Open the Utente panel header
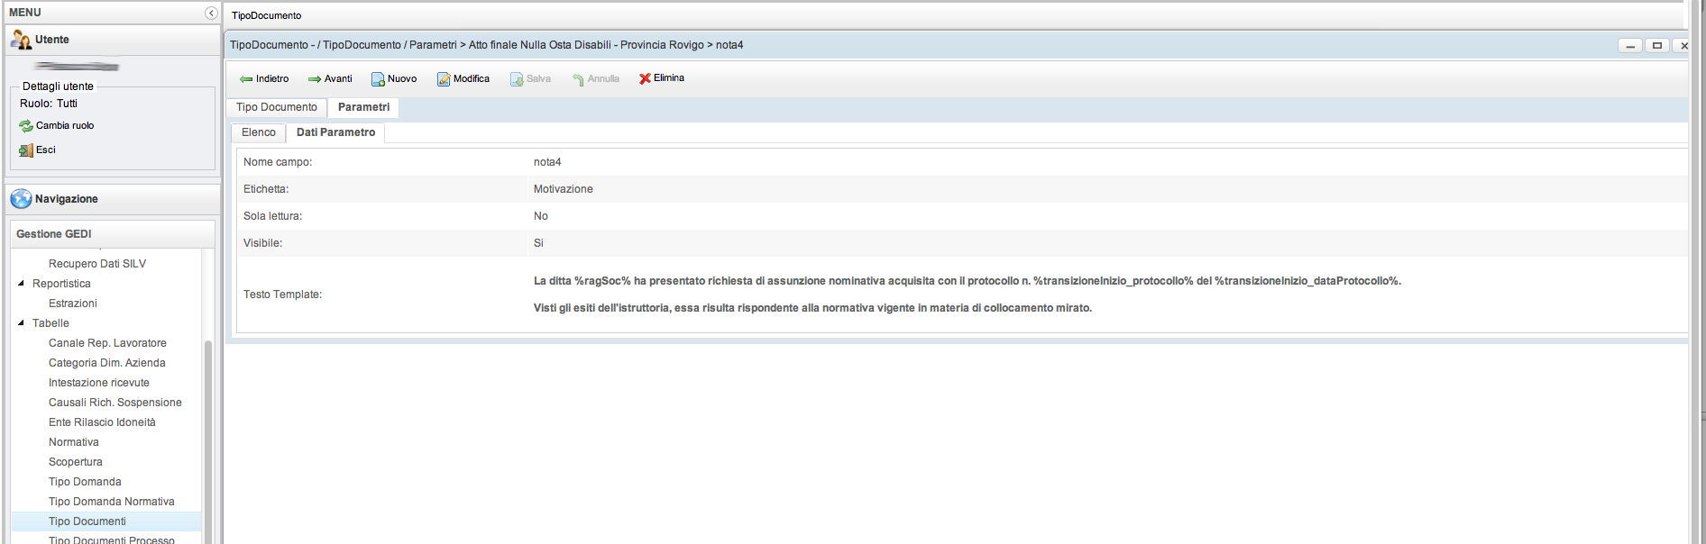This screenshot has width=1706, height=544. click(52, 40)
